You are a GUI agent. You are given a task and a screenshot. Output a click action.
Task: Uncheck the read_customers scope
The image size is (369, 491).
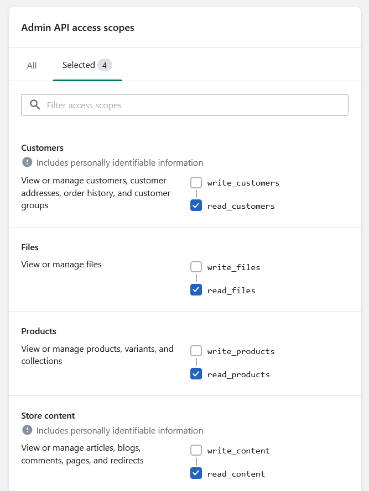(196, 205)
